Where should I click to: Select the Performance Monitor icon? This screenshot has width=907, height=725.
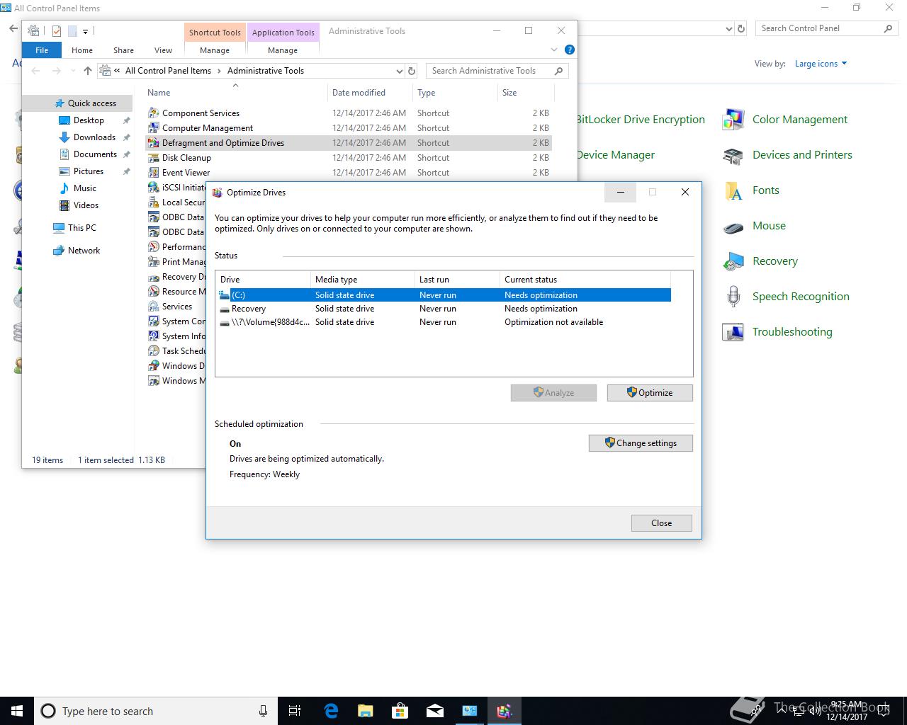[153, 247]
